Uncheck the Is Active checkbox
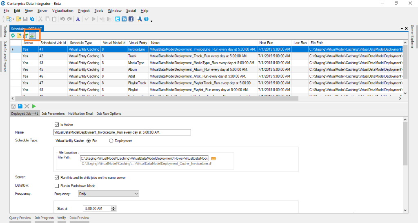The width and height of the screenshot is (418, 223). tap(57, 125)
